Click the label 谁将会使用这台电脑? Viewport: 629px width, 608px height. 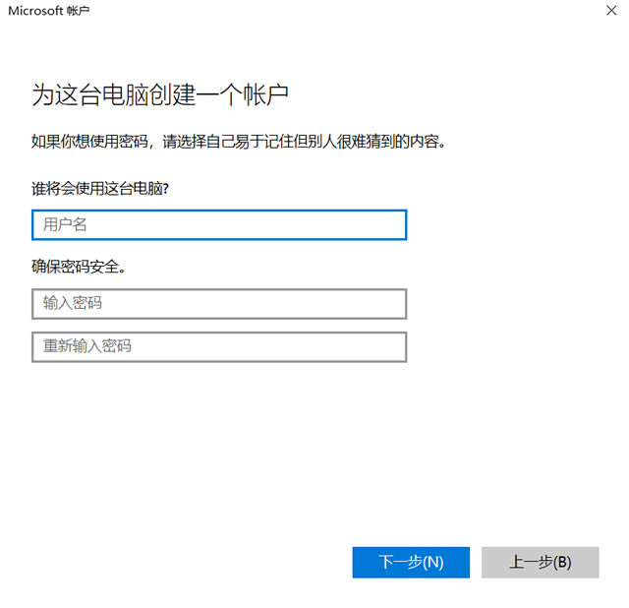pyautogui.click(x=100, y=188)
